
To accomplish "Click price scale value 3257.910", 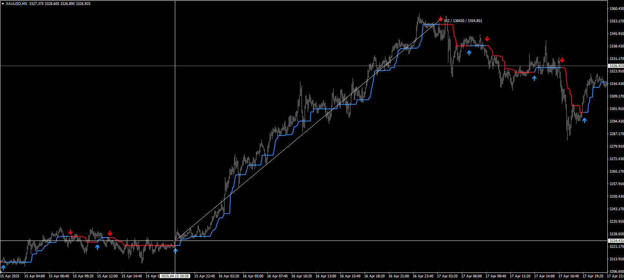I will point(616,184).
